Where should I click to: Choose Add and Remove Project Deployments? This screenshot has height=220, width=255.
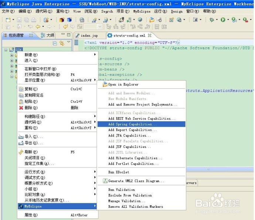pos(141,105)
